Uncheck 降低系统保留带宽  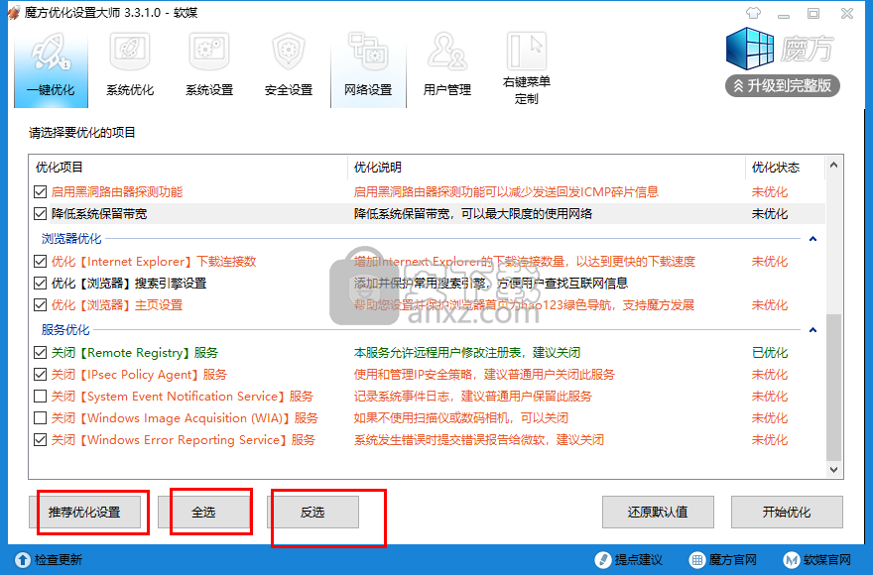(x=40, y=214)
